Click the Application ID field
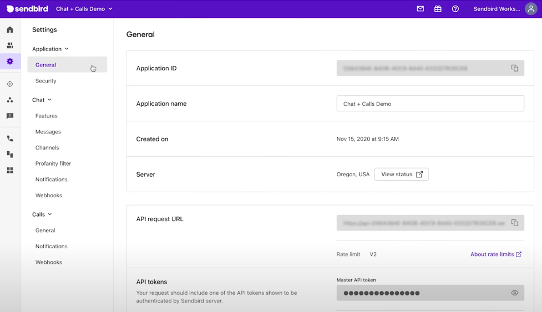This screenshot has height=312, width=542. pos(430,68)
